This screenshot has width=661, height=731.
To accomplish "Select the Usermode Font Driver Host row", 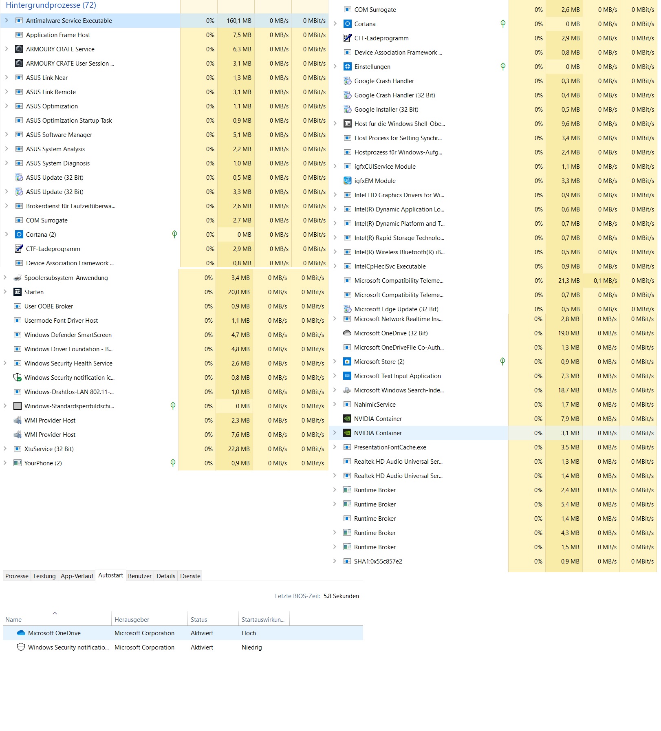I will (164, 321).
